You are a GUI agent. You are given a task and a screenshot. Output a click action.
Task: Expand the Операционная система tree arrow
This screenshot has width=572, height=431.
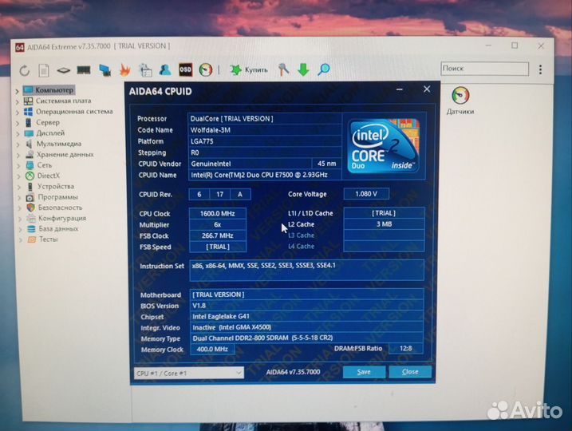[x=18, y=113]
